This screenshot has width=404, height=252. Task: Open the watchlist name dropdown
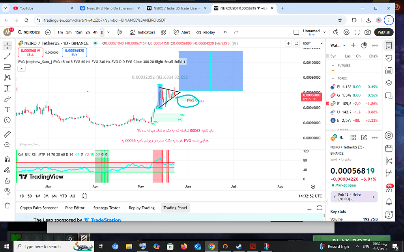pos(338,45)
